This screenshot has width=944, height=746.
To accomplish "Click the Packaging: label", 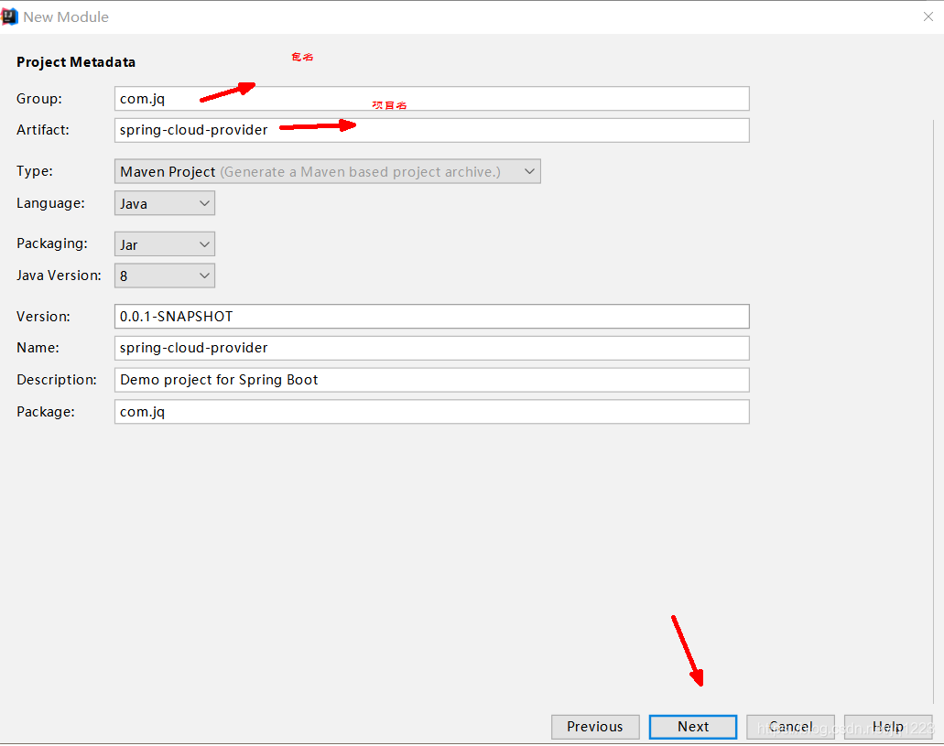I will tap(52, 243).
